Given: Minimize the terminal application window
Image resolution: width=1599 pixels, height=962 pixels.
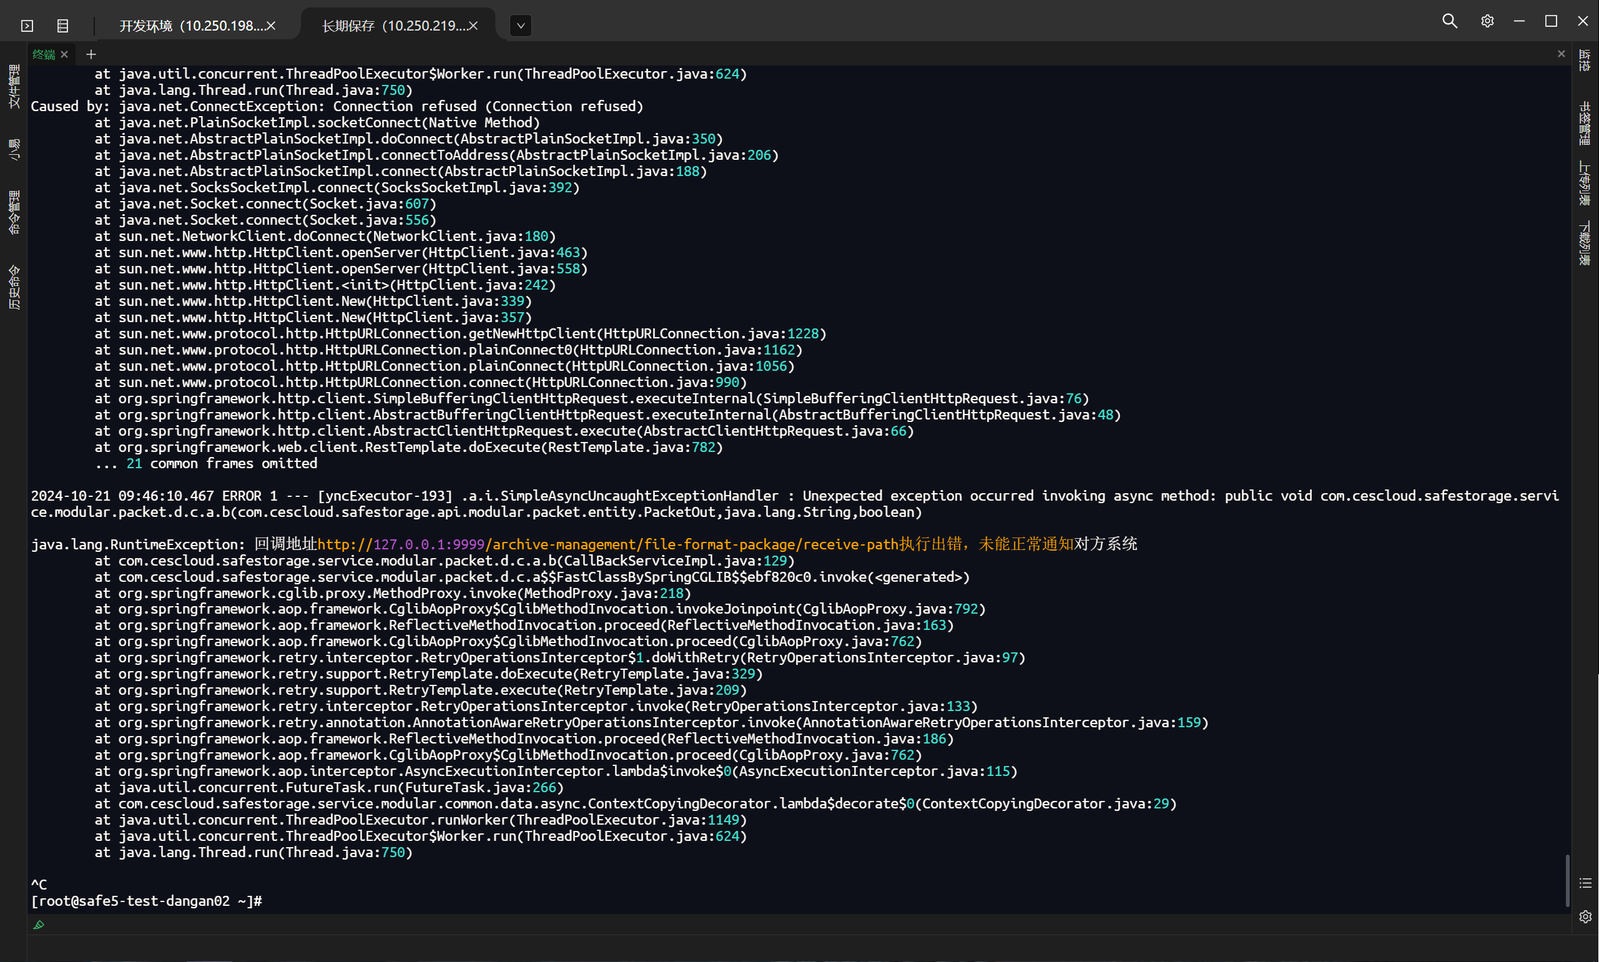Looking at the screenshot, I should 1518,21.
